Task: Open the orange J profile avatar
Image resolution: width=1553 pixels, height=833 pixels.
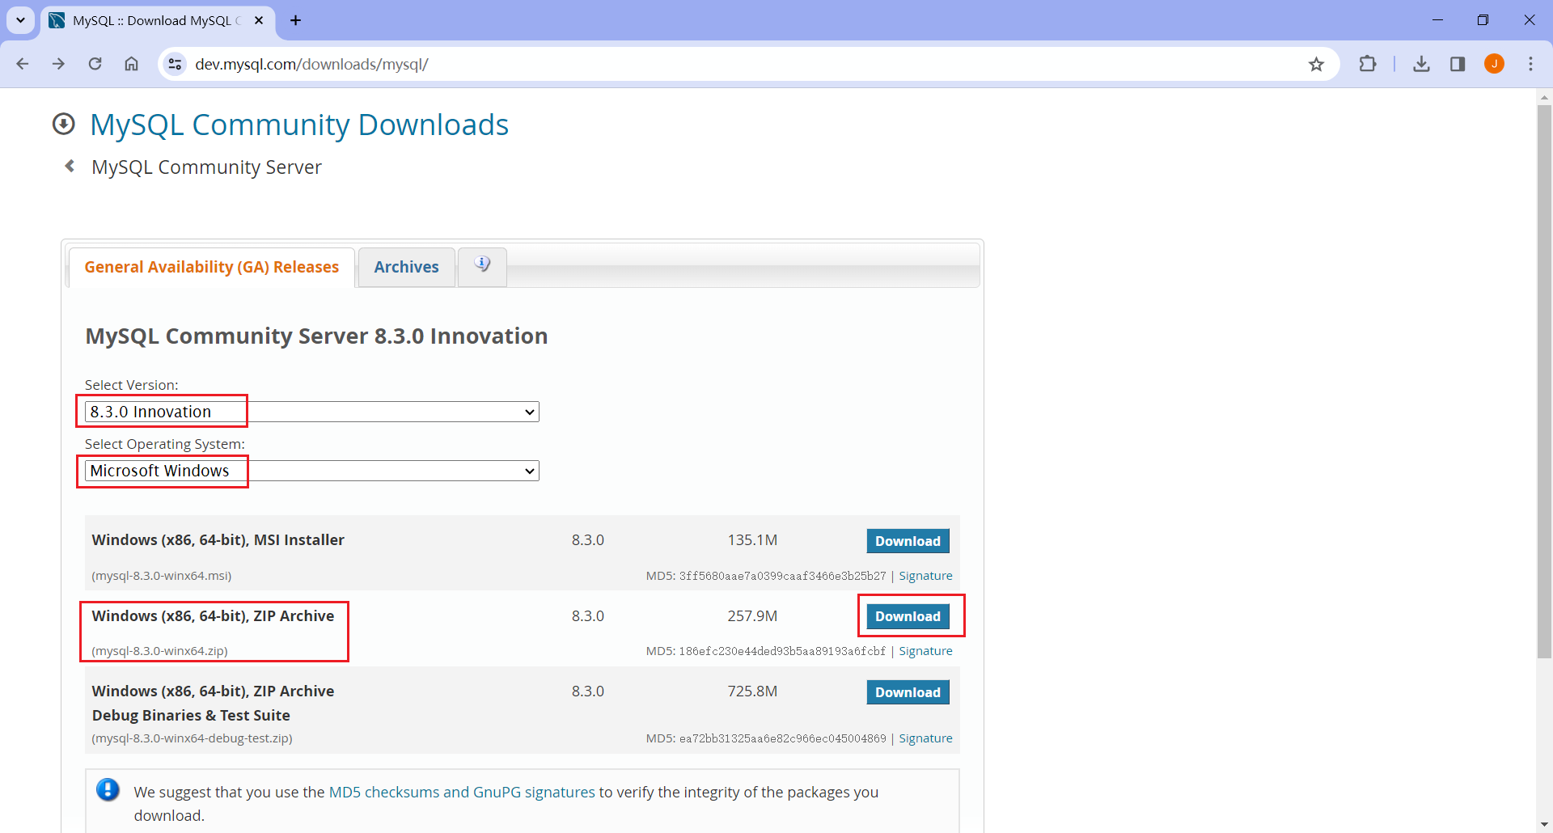Action: (x=1494, y=64)
